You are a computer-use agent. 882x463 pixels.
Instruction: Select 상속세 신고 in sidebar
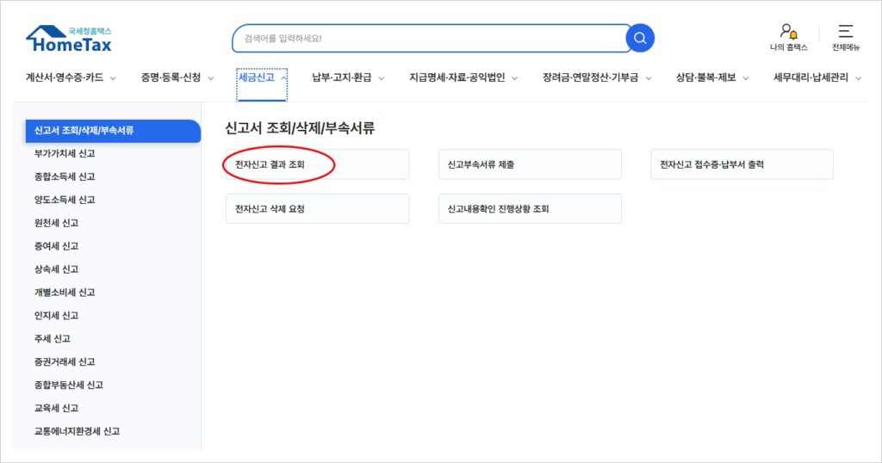pos(56,269)
